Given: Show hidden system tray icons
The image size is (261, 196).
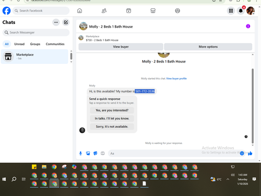Looking at the screenshot, I should [228, 179].
